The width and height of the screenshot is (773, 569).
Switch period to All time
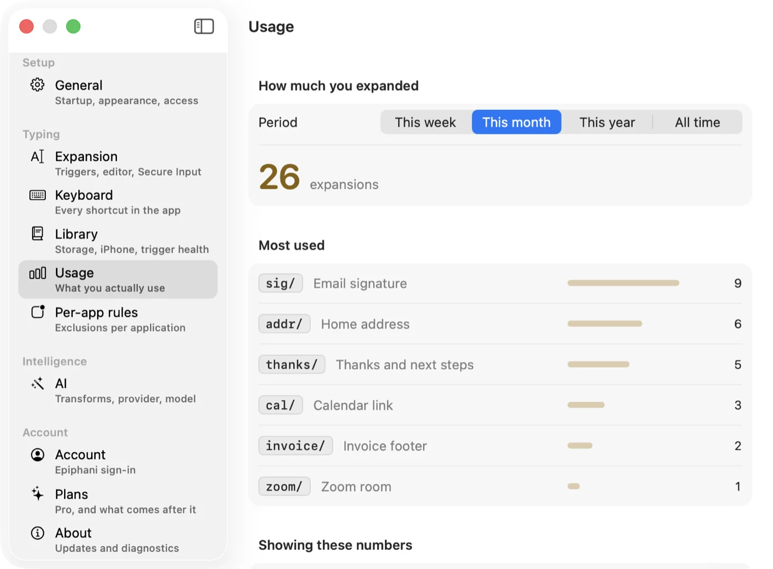(697, 122)
